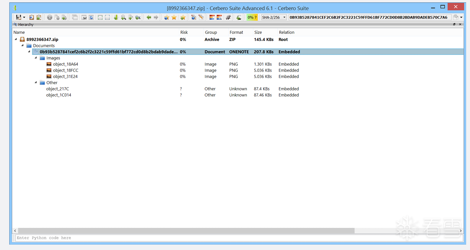Click the 87.46 KBs size cell
The image size is (470, 250).
pos(263,95)
